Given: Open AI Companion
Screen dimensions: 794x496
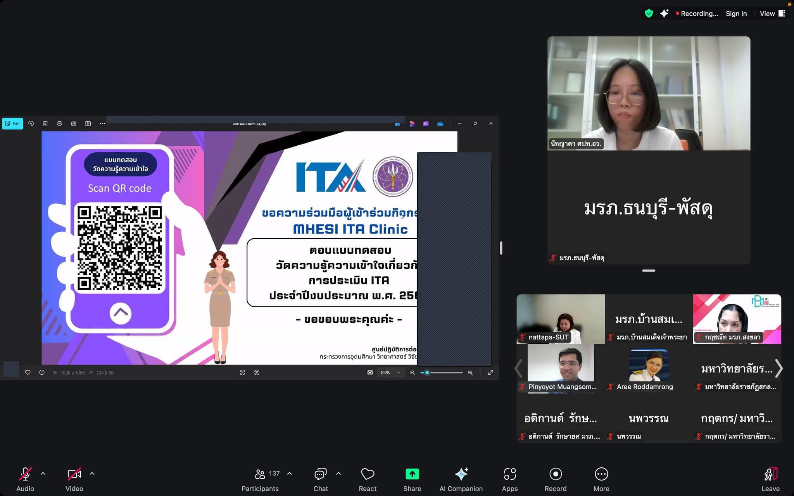Looking at the screenshot, I should pos(461,479).
